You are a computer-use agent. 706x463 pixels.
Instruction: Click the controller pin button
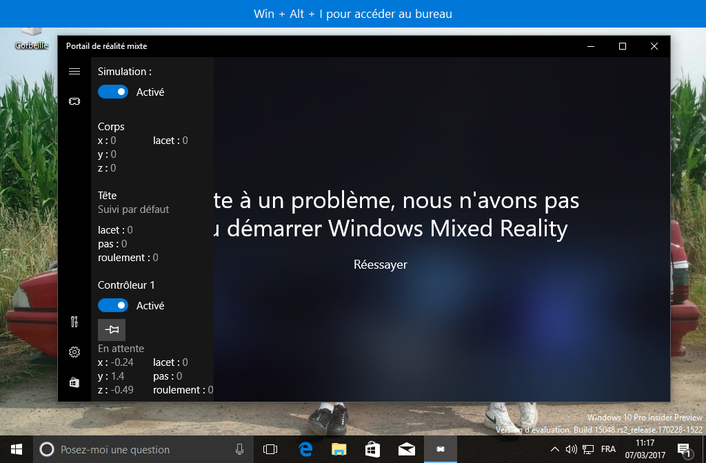click(112, 330)
